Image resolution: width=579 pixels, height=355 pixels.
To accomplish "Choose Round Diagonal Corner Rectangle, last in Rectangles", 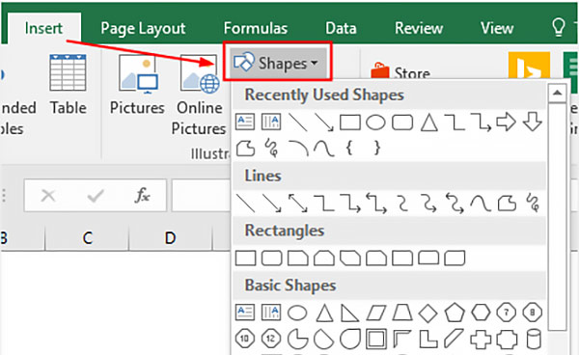I will pos(455,258).
